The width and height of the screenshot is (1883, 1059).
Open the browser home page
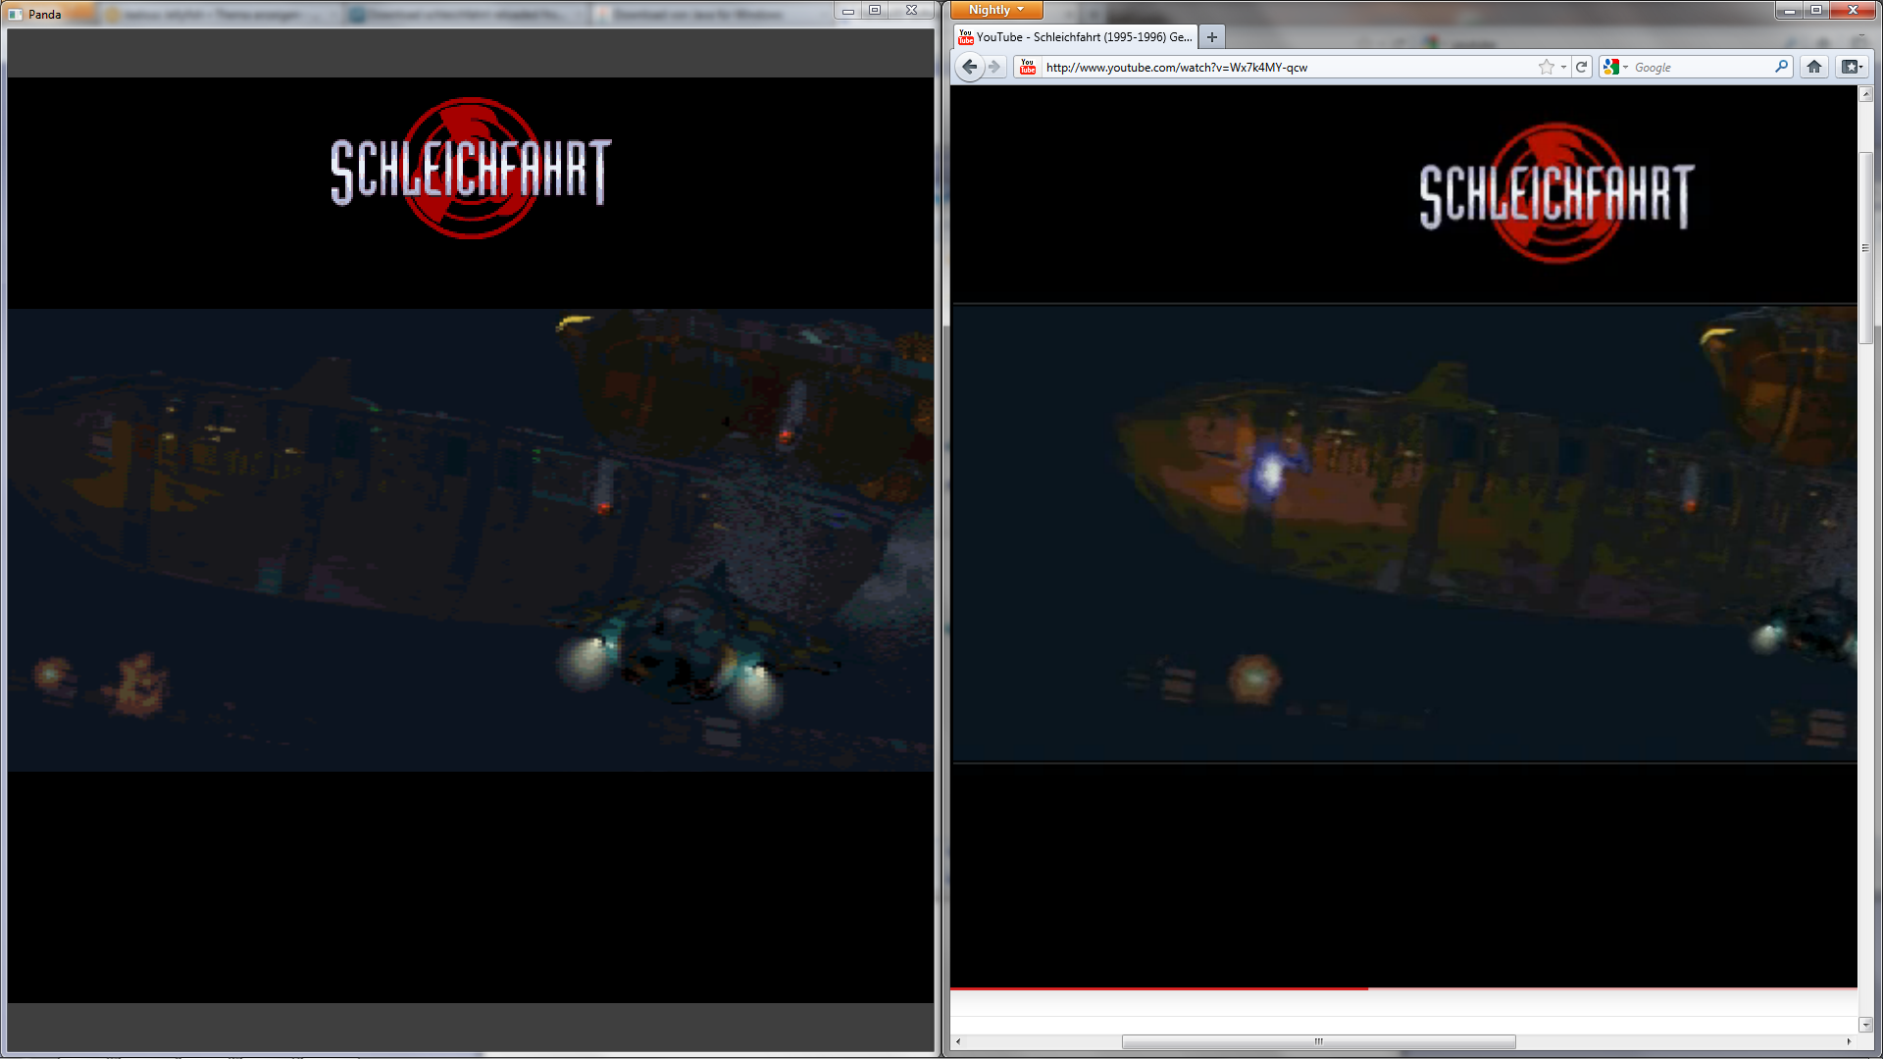pos(1813,67)
